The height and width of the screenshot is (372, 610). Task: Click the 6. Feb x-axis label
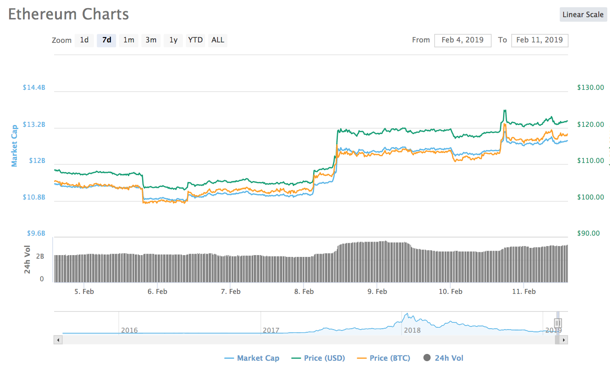pos(157,291)
